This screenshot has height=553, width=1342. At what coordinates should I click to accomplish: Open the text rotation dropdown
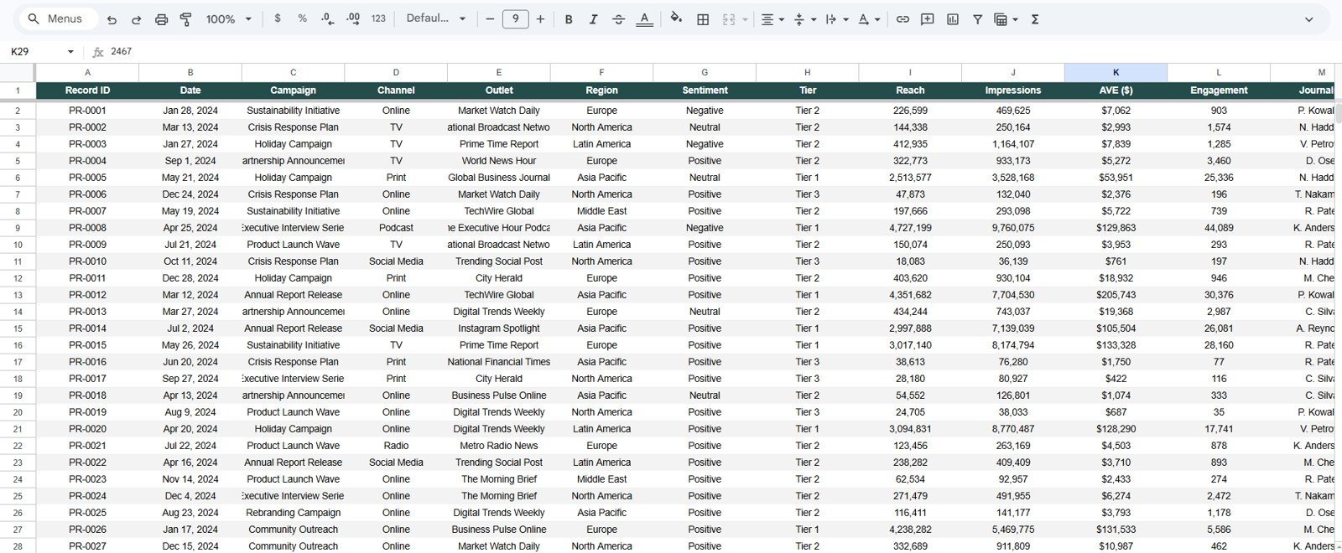868,19
